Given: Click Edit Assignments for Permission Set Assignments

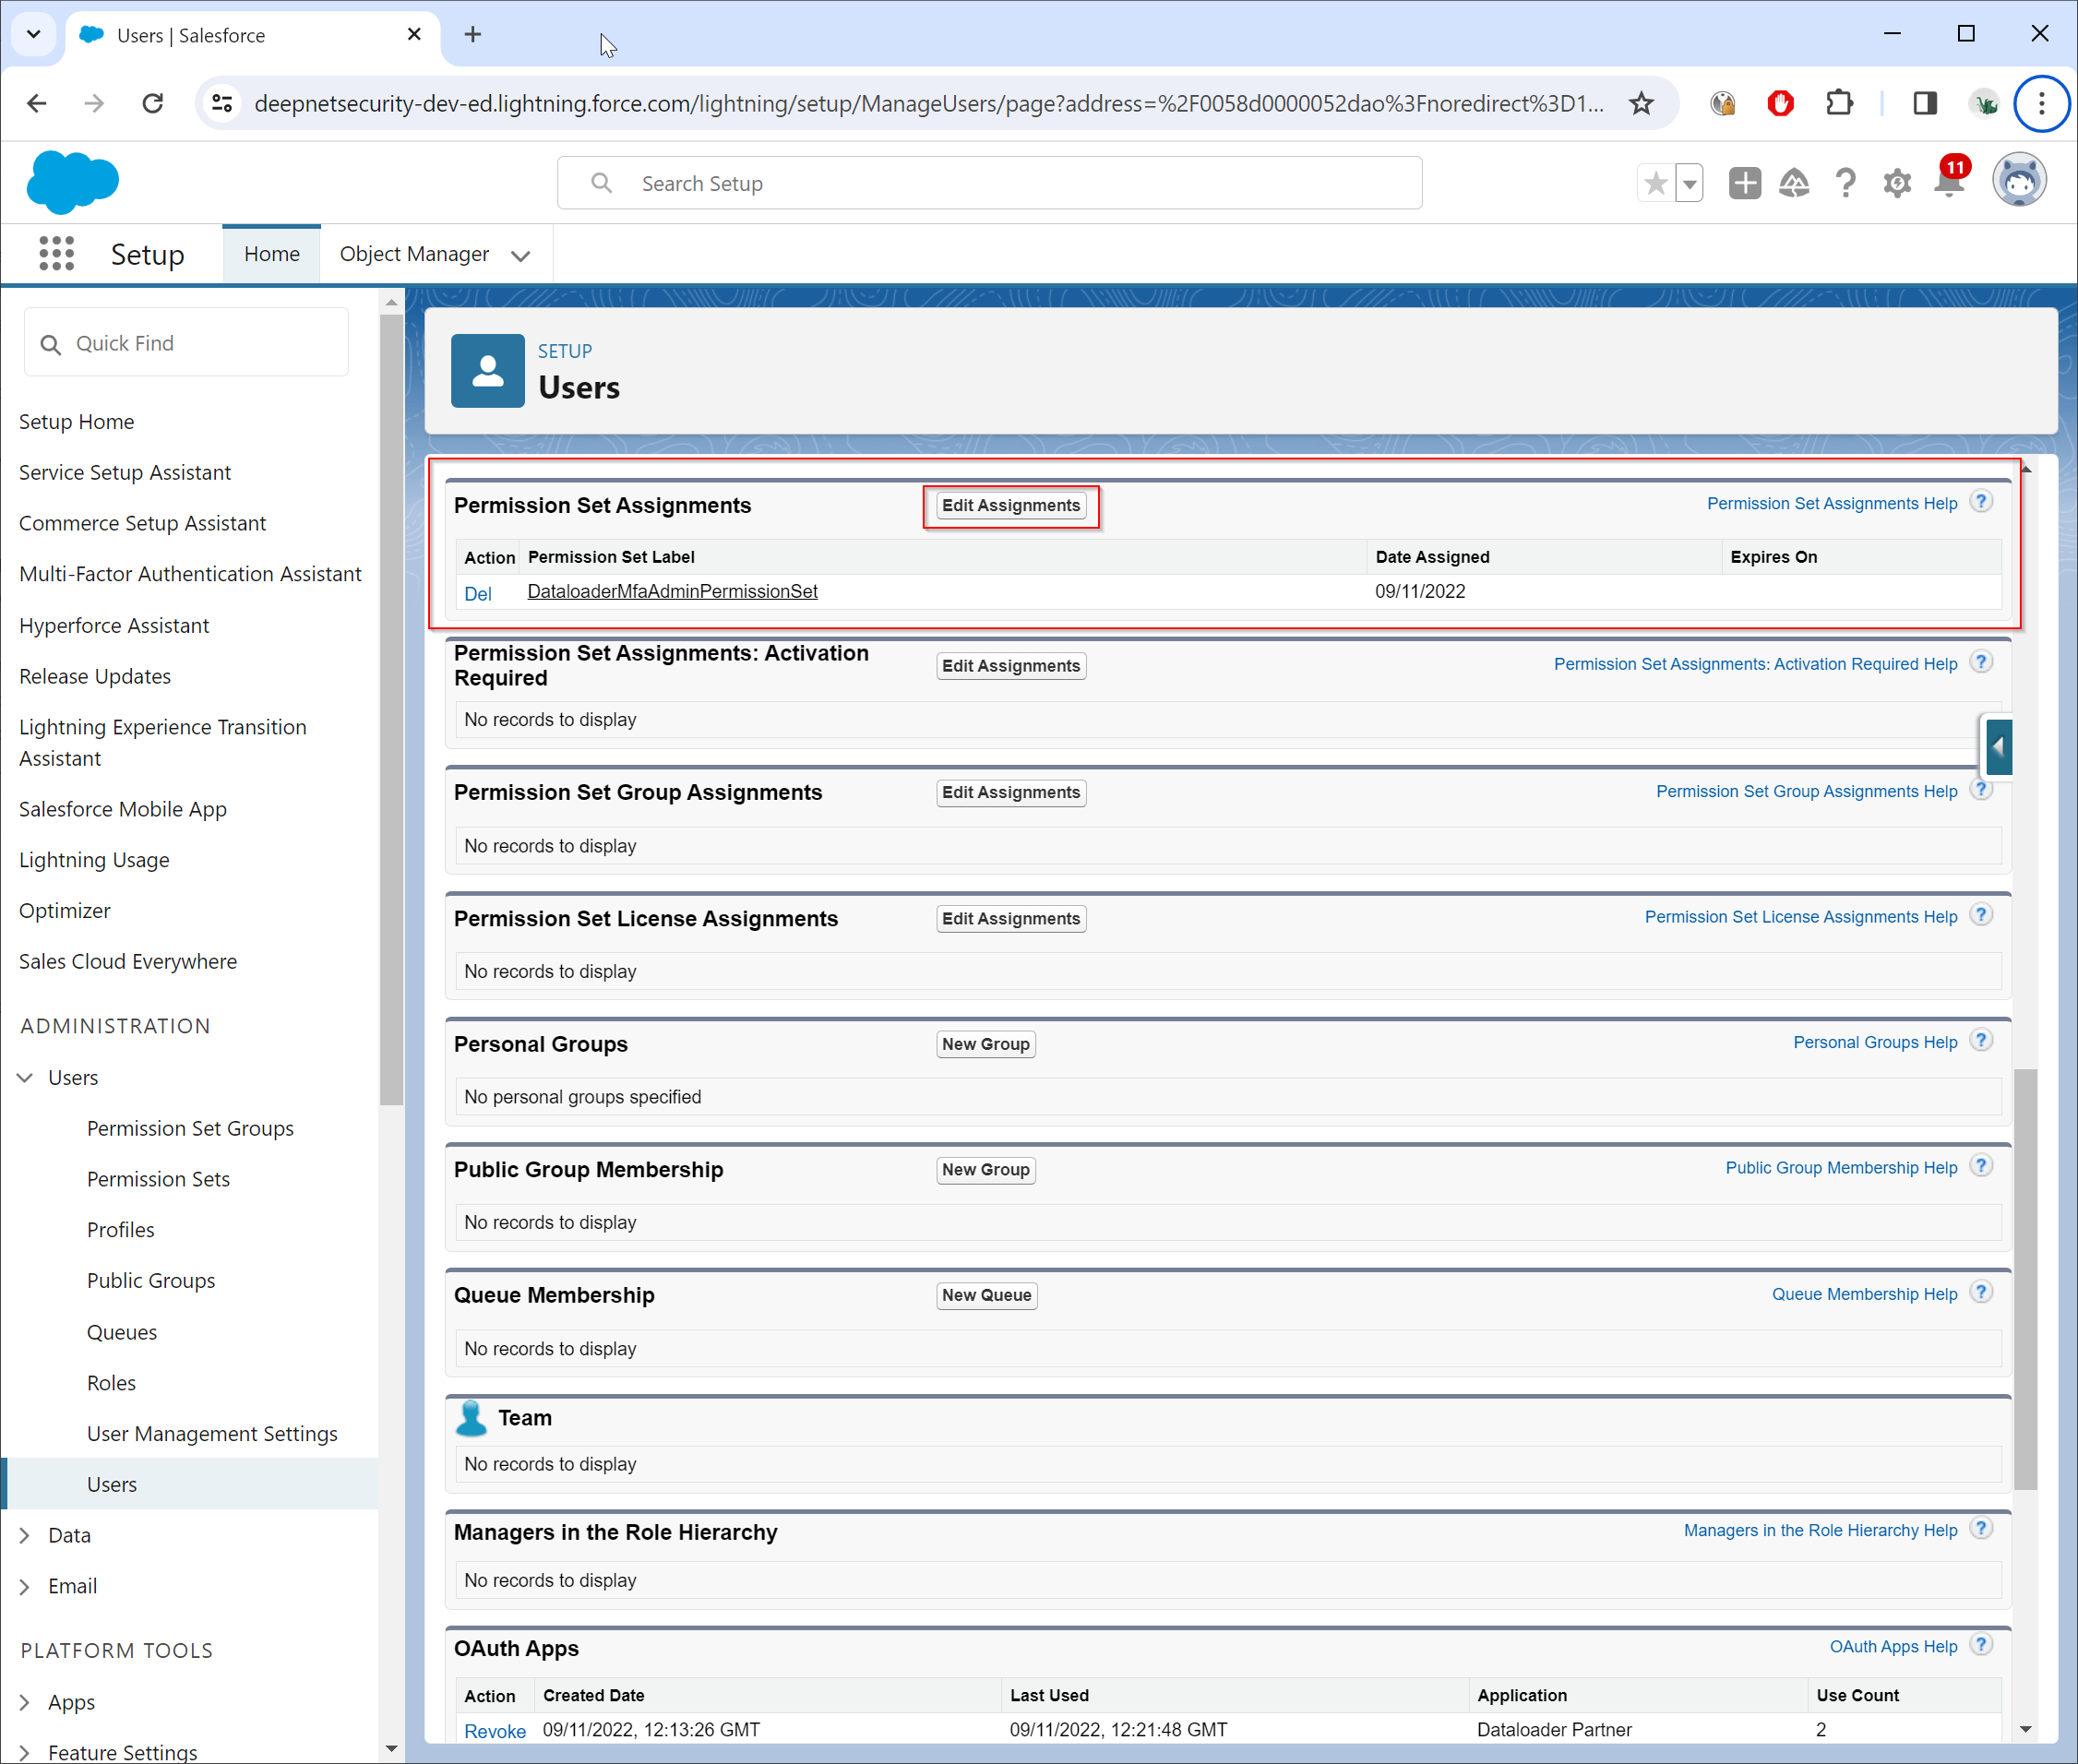Looking at the screenshot, I should pyautogui.click(x=1010, y=505).
